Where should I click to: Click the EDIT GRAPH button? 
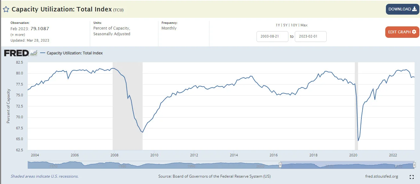402,32
